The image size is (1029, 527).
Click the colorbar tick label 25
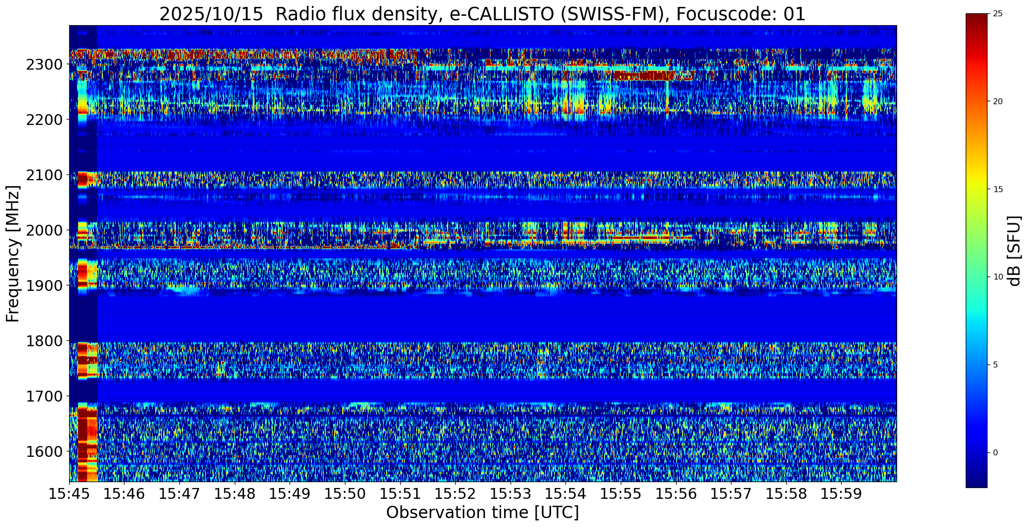pos(998,14)
